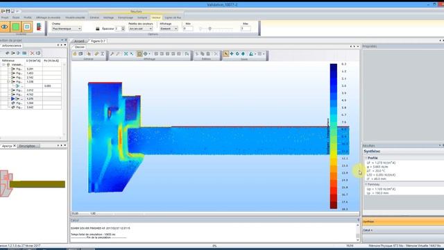The height and width of the screenshot is (250, 444).
Task: Click the blue droplet icon in Saisie
Action: (x=243, y=53)
